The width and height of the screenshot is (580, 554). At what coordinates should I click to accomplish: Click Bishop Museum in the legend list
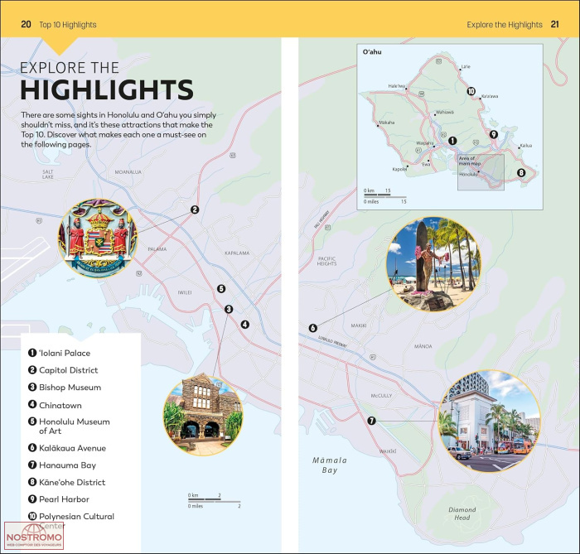(x=70, y=388)
